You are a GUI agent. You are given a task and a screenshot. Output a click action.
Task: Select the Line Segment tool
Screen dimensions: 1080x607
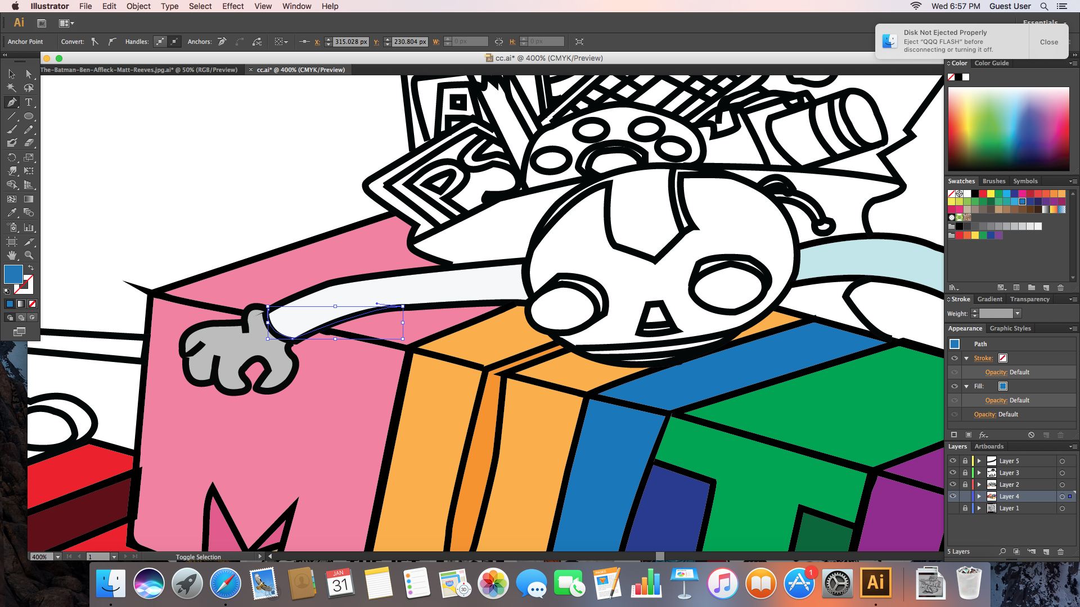click(x=12, y=116)
